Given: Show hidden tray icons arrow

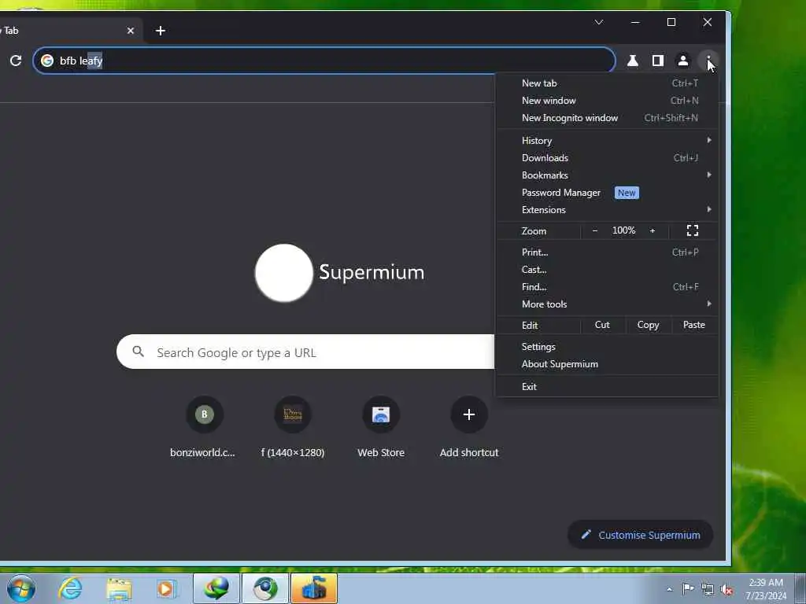Looking at the screenshot, I should click(x=669, y=589).
